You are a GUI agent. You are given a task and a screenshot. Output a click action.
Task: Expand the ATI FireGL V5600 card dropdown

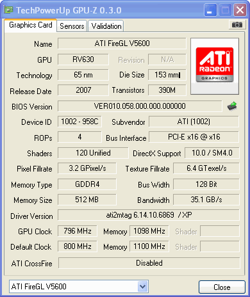(143, 286)
